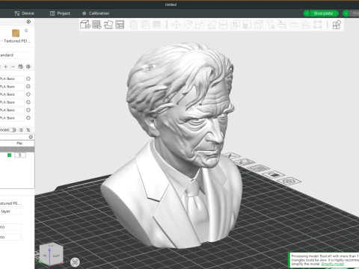Open the 'xtured PE...' option dropdown at bottom

pos(10,203)
